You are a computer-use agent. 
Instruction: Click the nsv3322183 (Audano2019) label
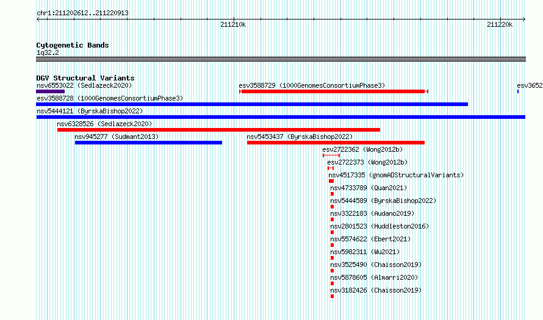click(372, 213)
